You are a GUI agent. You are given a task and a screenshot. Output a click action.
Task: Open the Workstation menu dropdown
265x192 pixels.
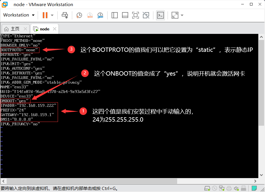point(19,15)
